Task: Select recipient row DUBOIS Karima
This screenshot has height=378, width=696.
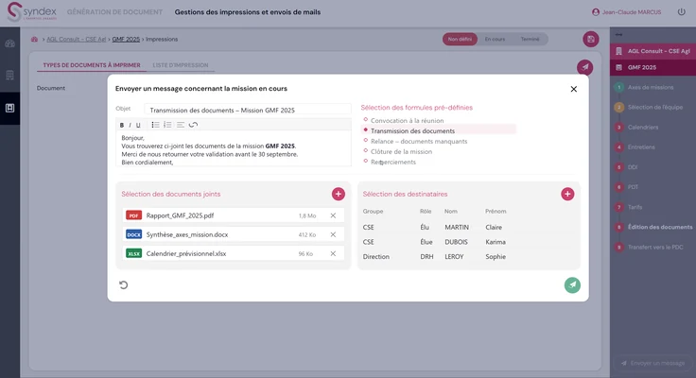Action: coord(468,242)
